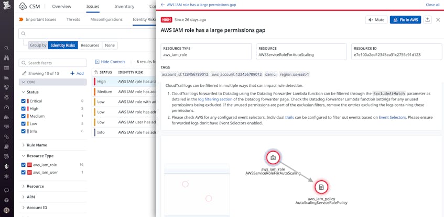Click the region:us-east-1 tag
This screenshot has height=217, width=444.
pyautogui.click(x=295, y=75)
